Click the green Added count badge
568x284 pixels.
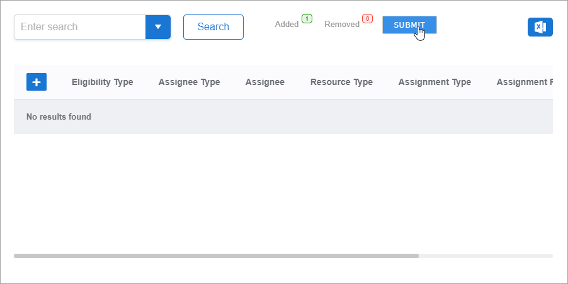click(307, 19)
